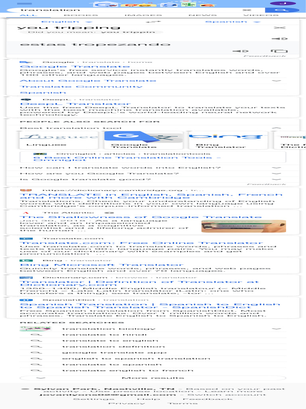Open the SpanishDict Spanish Translation result

[150, 306]
